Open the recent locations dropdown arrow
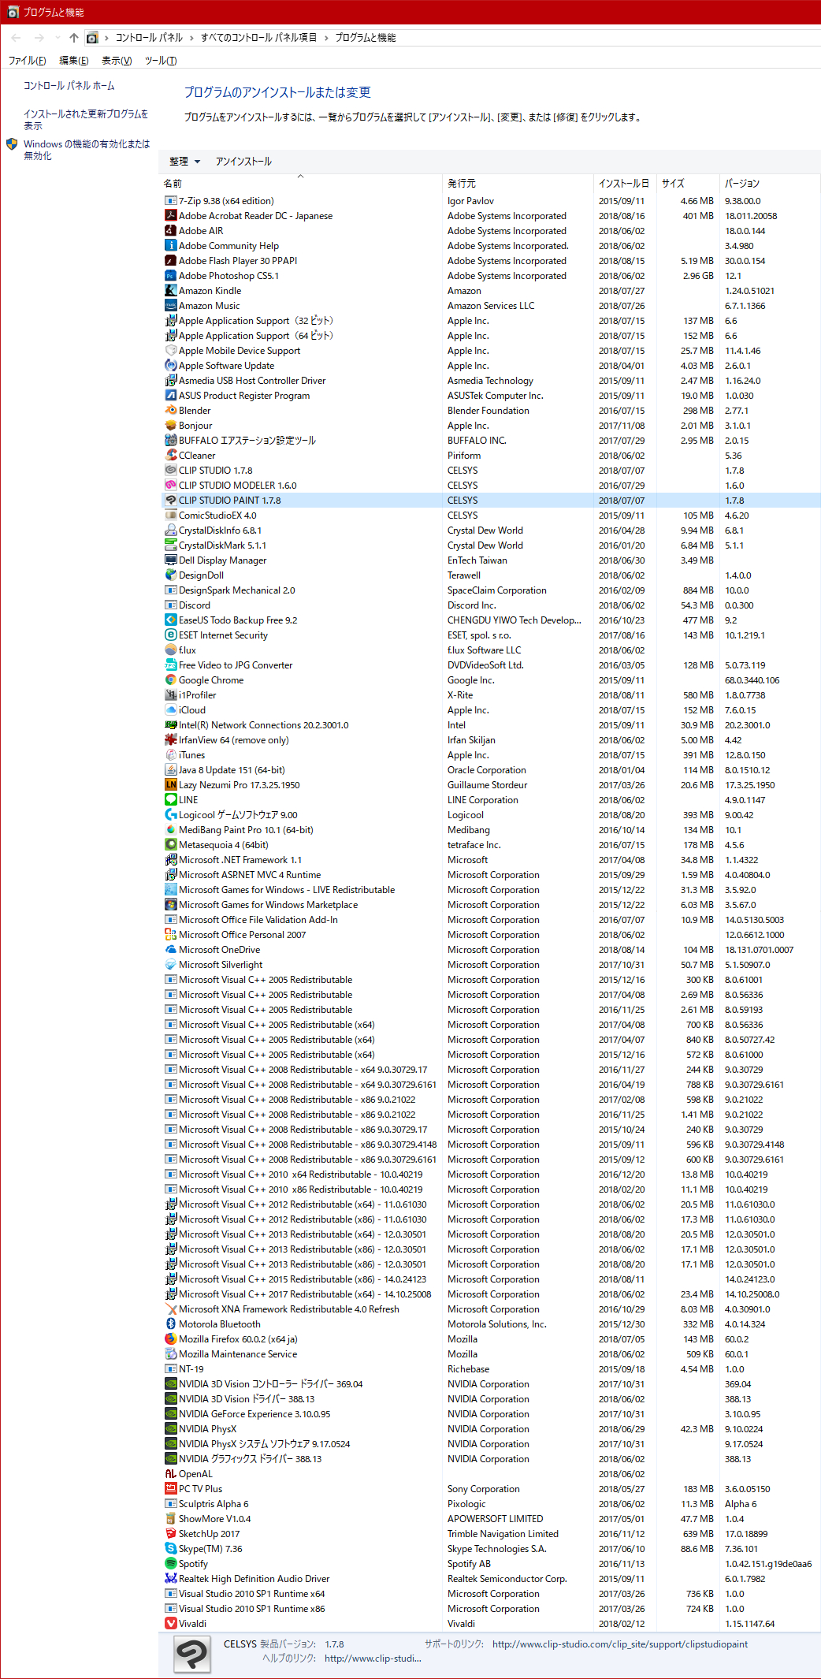821x1679 pixels. [x=57, y=38]
